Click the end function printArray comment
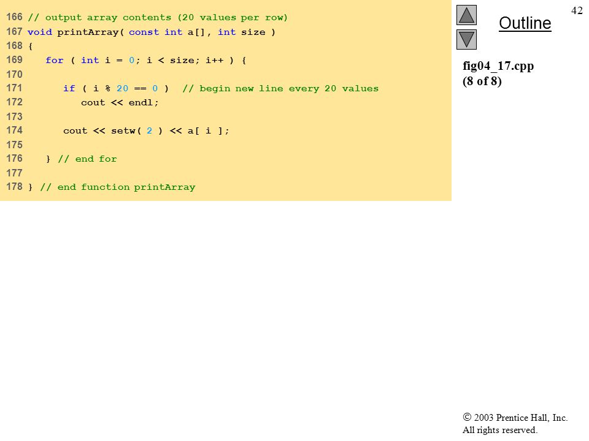Screen dimensions: 589x441 tap(118, 187)
